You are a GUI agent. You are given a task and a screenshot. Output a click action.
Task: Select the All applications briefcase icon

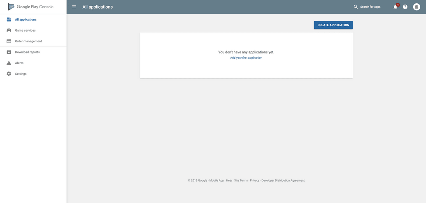point(9,19)
